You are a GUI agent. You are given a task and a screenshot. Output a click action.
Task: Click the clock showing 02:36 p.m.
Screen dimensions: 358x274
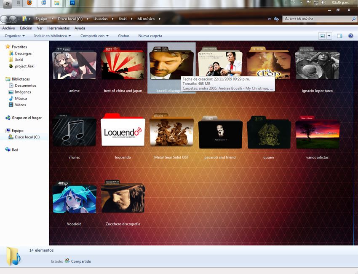341,3
